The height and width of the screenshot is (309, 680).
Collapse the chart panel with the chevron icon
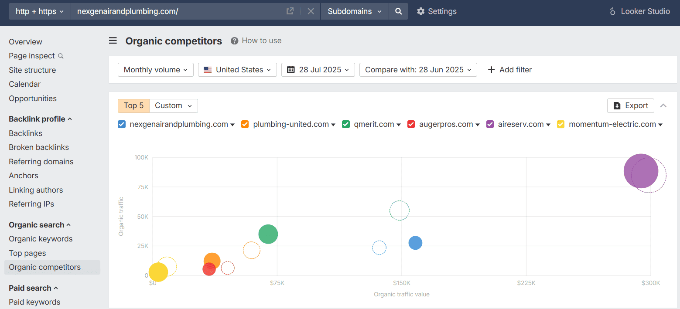[x=663, y=105]
